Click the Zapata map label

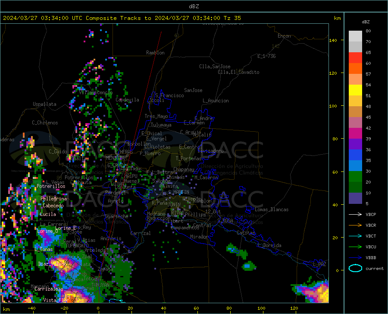(106, 269)
